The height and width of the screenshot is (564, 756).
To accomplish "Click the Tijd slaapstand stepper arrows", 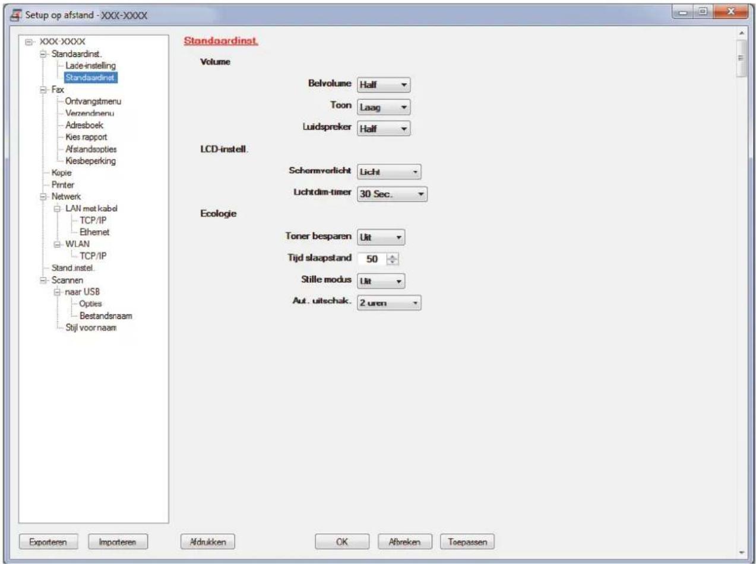I will tap(391, 259).
